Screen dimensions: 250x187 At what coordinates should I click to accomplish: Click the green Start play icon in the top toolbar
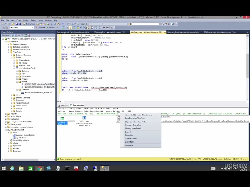click(x=87, y=24)
